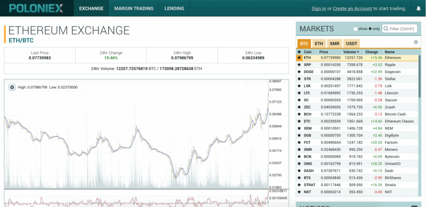Toggle the star for ETC row
Viewport: 426px width, 207px height.
pyautogui.click(x=299, y=121)
